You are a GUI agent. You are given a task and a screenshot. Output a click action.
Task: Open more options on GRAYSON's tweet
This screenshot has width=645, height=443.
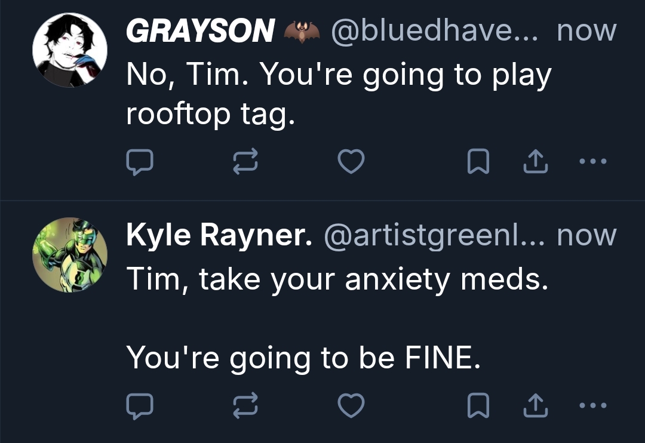pos(593,161)
